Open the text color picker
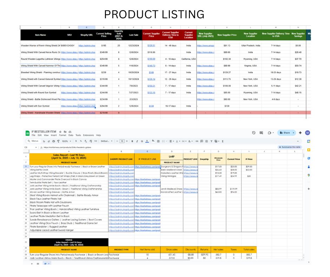Viewport: 330px width, 277px height. [147, 141]
